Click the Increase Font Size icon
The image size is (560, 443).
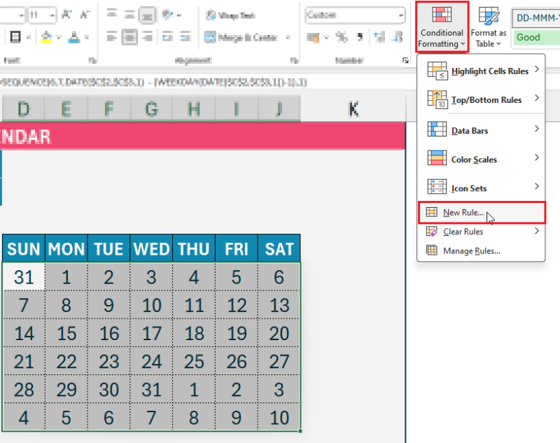pyautogui.click(x=67, y=15)
